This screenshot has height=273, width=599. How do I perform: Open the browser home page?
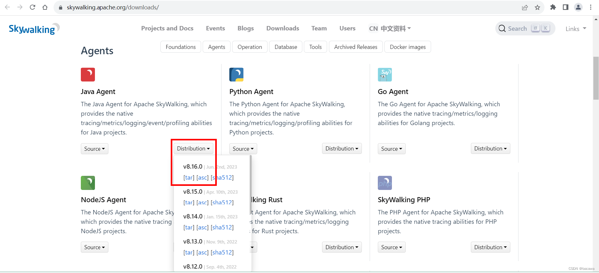45,7
